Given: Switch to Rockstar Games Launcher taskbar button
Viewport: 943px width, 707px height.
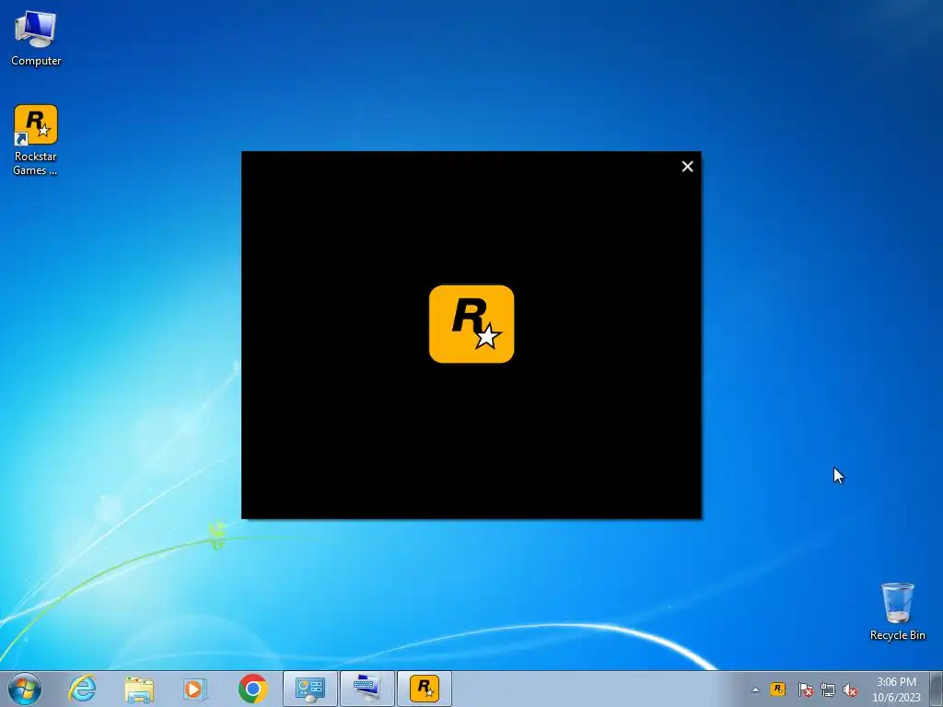Looking at the screenshot, I should point(425,689).
